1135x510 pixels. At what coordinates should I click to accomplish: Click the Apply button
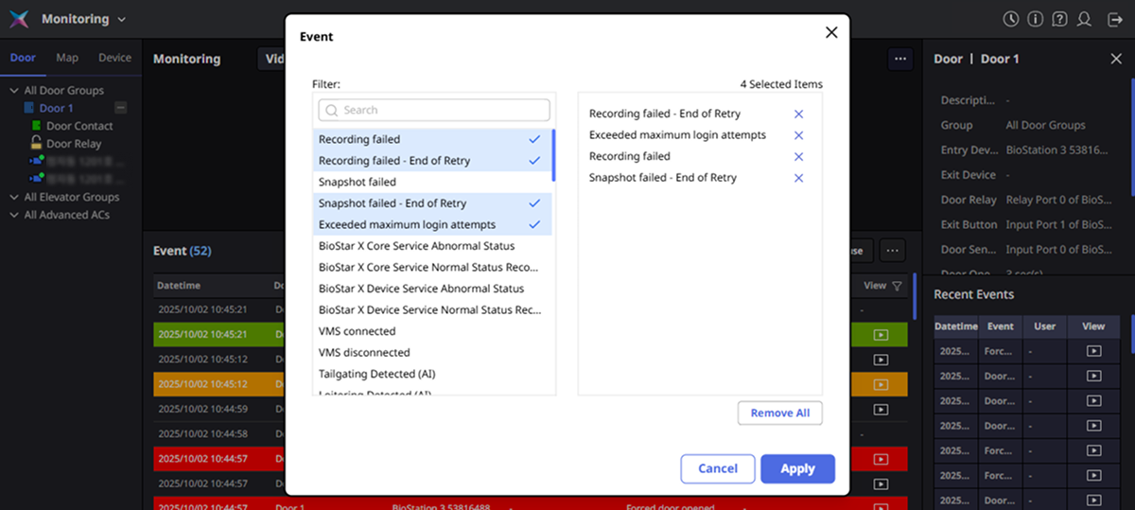point(797,468)
